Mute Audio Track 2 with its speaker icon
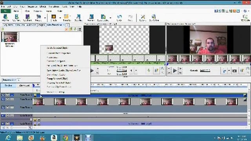Viewport: 251px width, 141px height. pos(3,116)
